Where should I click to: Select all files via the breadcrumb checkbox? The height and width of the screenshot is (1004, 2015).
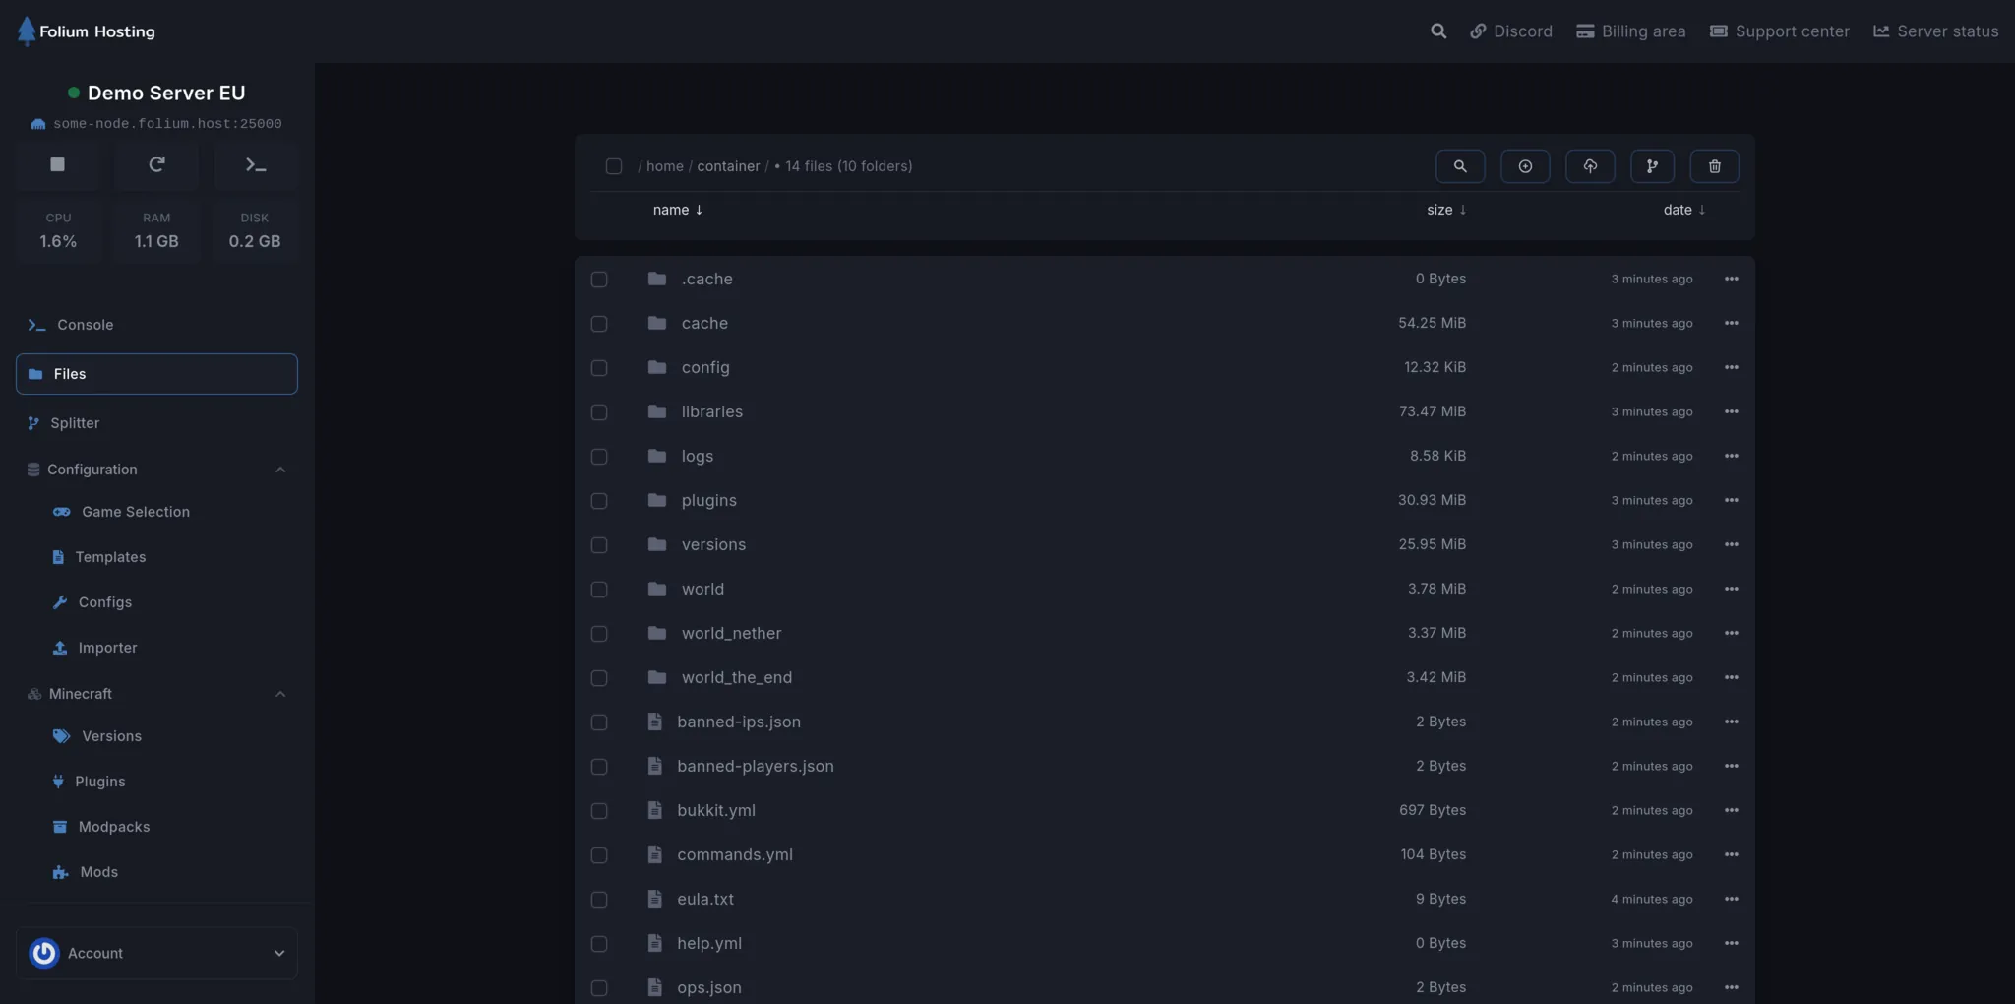[613, 166]
